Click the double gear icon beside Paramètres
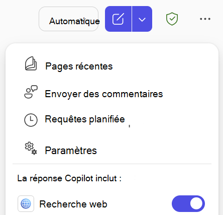The height and width of the screenshot is (215, 223). pyautogui.click(x=31, y=149)
